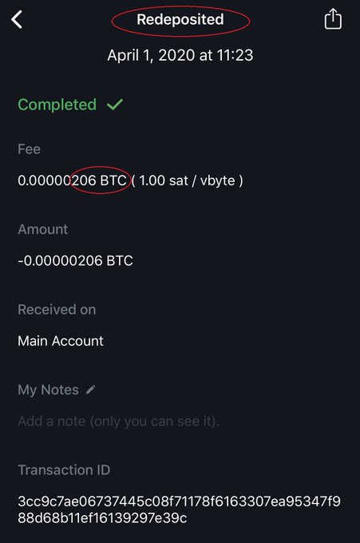Screen dimensions: 360x543
Task: Tap the Transaction ID label
Action: click(64, 470)
